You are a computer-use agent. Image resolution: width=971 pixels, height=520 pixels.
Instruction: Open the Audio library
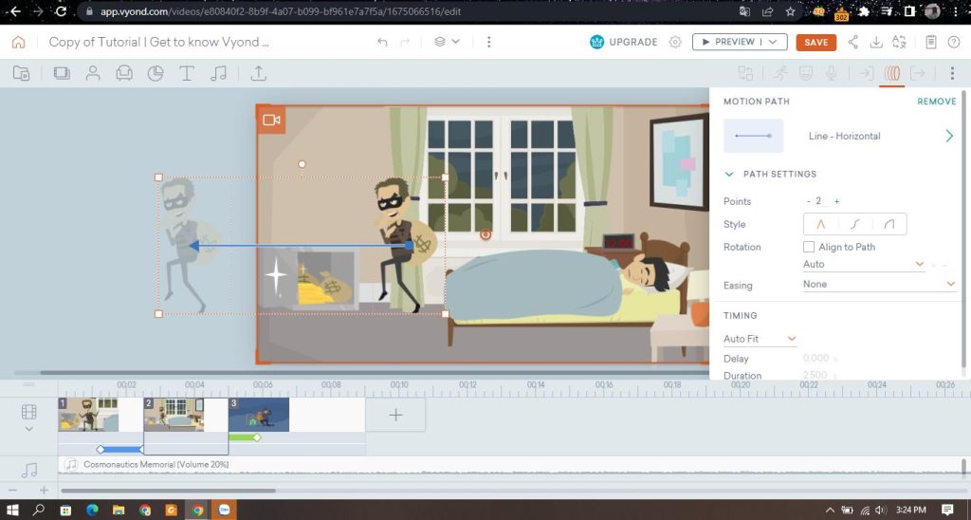tap(218, 73)
